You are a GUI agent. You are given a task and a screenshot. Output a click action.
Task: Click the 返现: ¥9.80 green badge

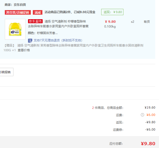(x=112, y=12)
